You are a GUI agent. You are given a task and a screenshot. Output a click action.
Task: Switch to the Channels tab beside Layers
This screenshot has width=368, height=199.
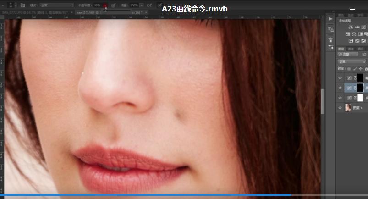click(x=351, y=49)
